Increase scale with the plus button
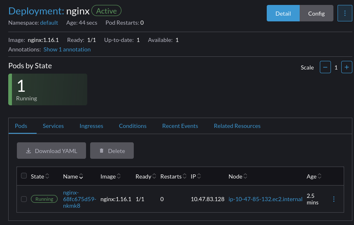This screenshot has width=354, height=225. coord(347,67)
